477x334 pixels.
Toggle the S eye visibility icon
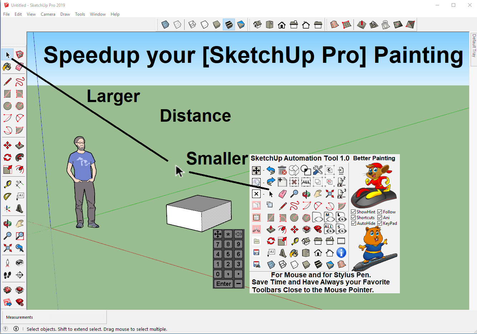coord(341,229)
